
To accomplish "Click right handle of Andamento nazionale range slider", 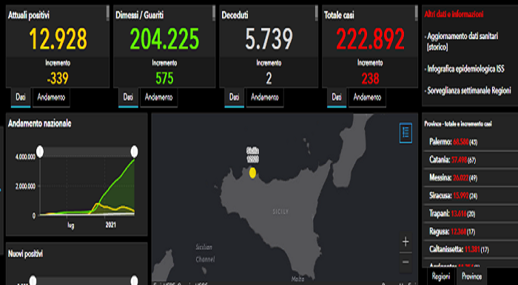I will tap(134, 152).
